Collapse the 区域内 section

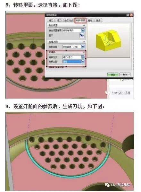click(x=84, y=52)
